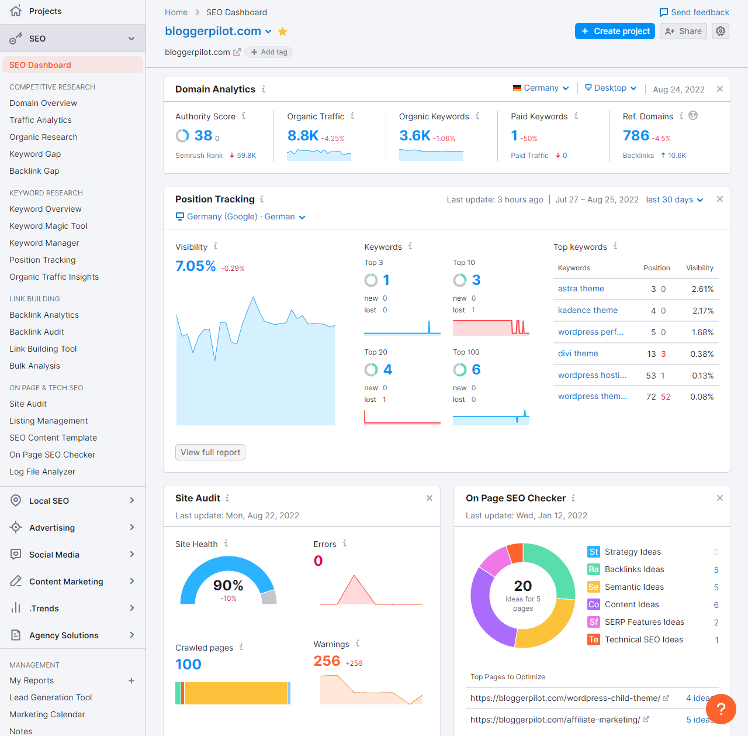Click plus icon next to My Reports
The image size is (748, 736).
(x=131, y=680)
